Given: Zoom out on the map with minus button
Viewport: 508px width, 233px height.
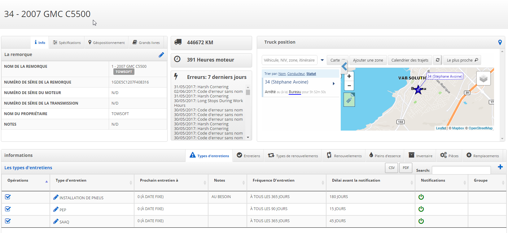Looking at the screenshot, I should [349, 86].
